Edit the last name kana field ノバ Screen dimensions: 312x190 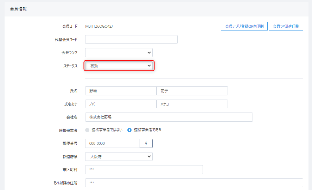click(120, 104)
